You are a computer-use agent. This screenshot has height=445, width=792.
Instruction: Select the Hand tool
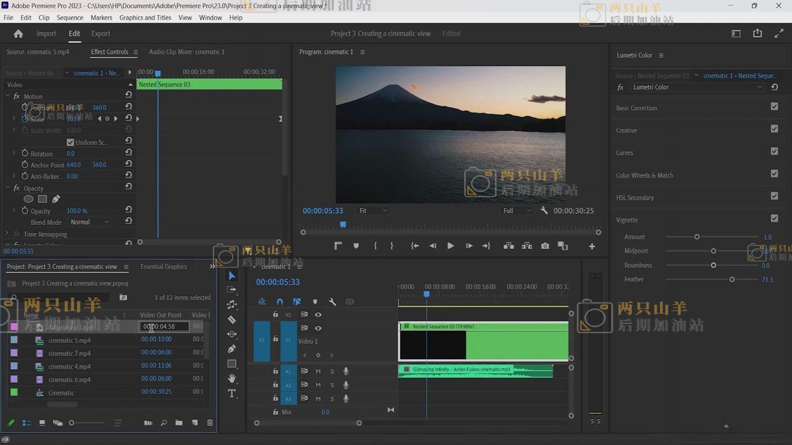(x=232, y=378)
